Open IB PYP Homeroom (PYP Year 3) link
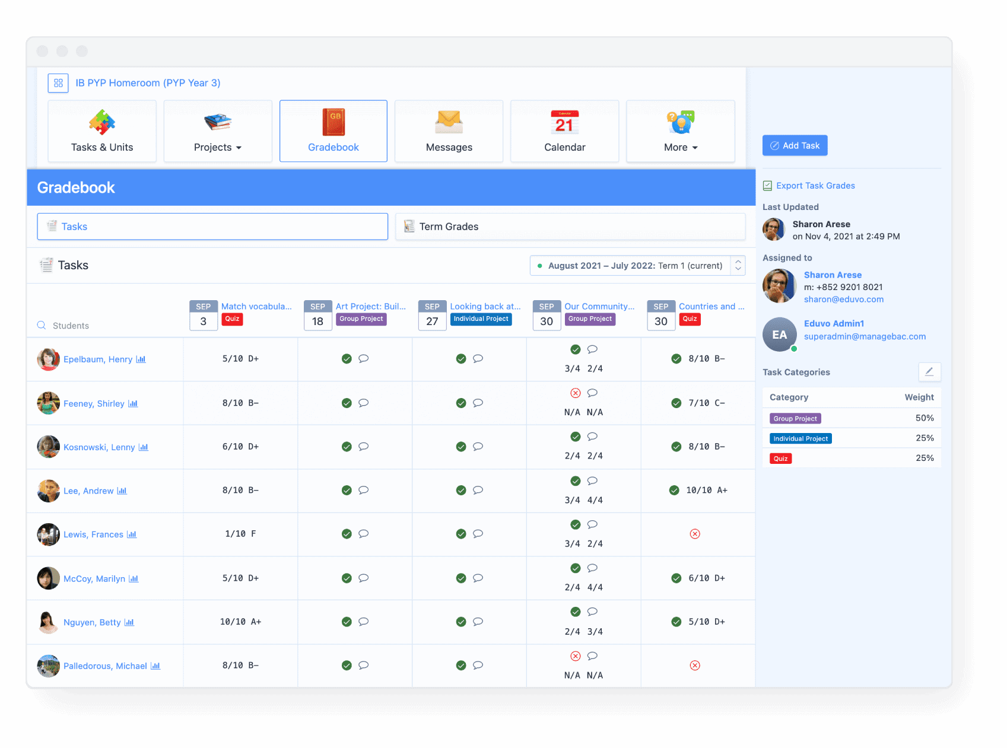1007x748 pixels. tap(148, 83)
